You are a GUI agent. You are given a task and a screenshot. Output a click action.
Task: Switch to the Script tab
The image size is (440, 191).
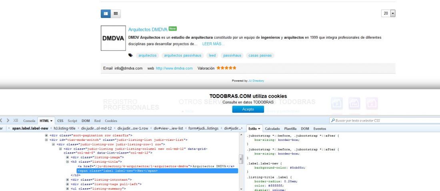pos(72,121)
